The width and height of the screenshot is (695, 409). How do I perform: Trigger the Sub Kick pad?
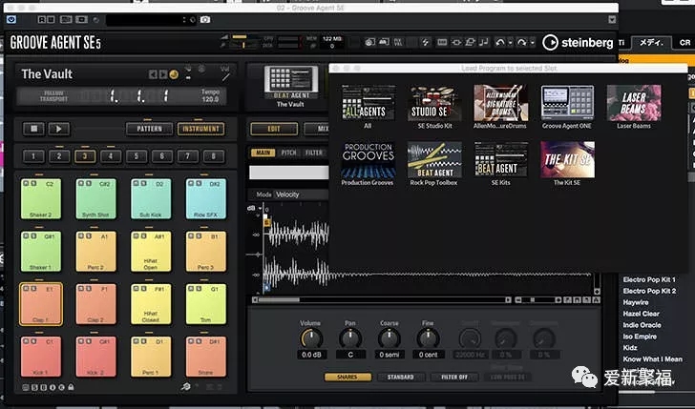pyautogui.click(x=151, y=198)
